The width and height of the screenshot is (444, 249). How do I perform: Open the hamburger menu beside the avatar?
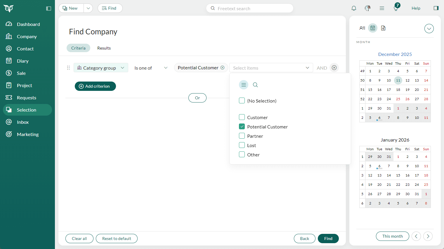[382, 8]
